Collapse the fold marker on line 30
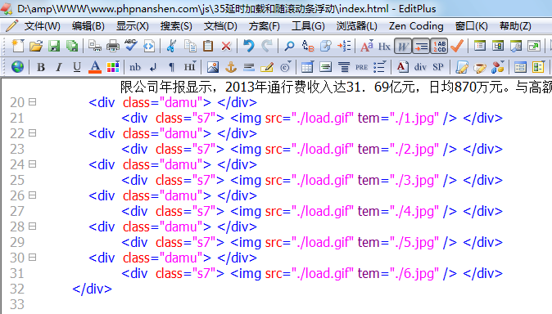552x314 pixels. point(33,258)
